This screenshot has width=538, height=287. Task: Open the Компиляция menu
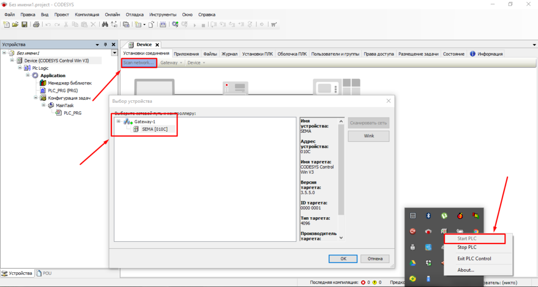[x=87, y=14]
